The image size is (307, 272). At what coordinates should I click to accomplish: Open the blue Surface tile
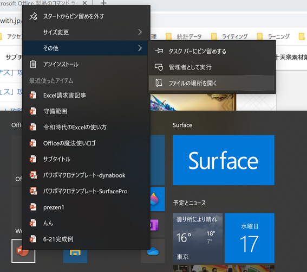tap(224, 160)
